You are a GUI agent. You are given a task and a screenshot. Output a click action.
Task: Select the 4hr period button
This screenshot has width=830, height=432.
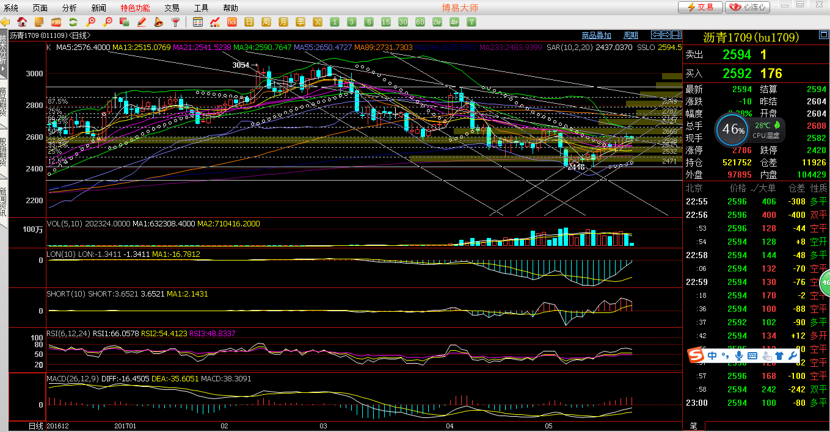point(454,22)
